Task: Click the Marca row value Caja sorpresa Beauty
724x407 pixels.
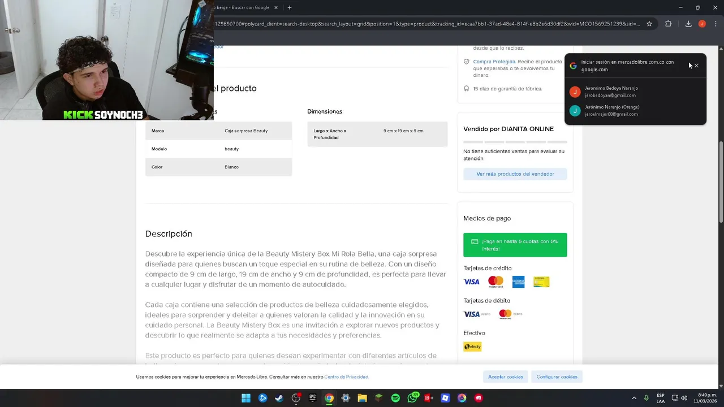Action: pos(246,131)
